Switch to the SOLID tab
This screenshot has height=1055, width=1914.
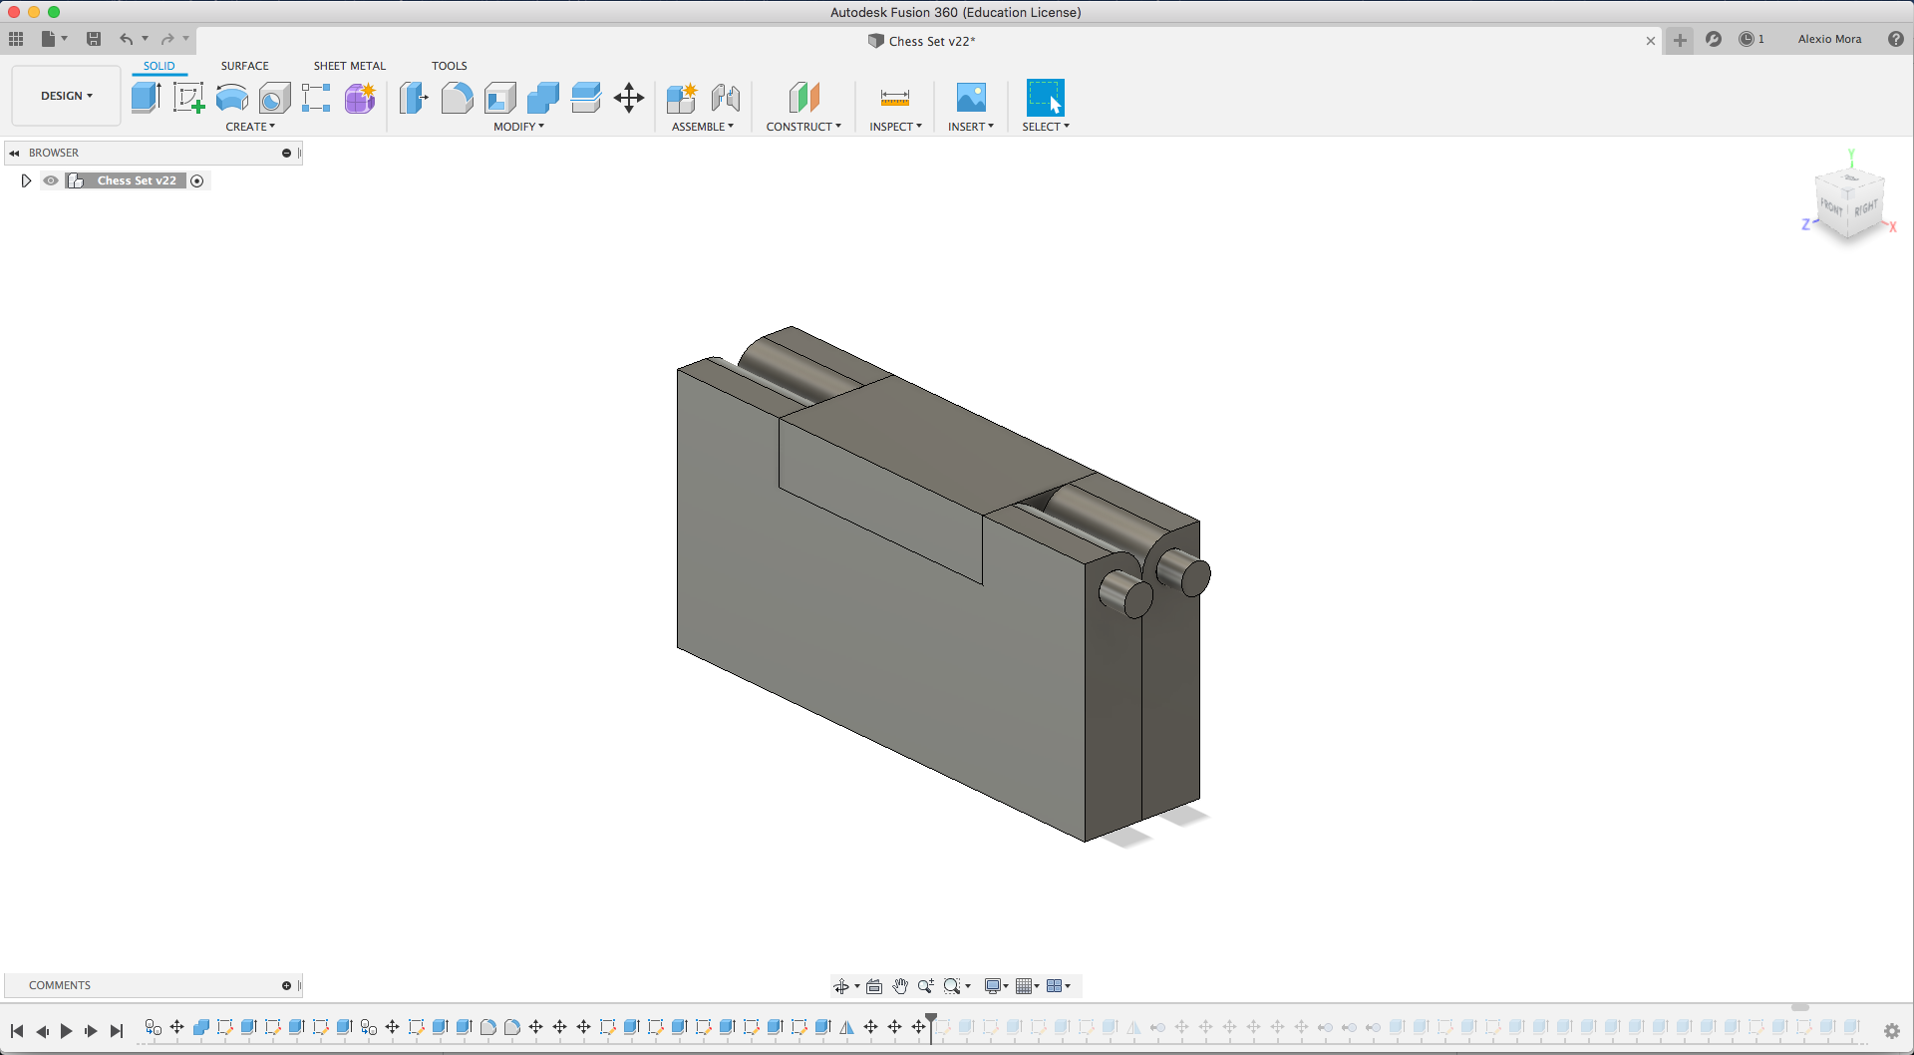pos(159,66)
